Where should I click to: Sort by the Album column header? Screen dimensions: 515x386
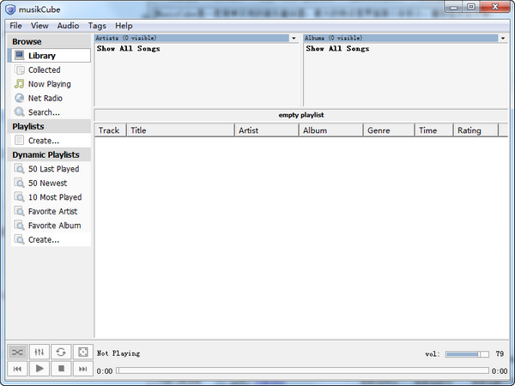click(330, 130)
